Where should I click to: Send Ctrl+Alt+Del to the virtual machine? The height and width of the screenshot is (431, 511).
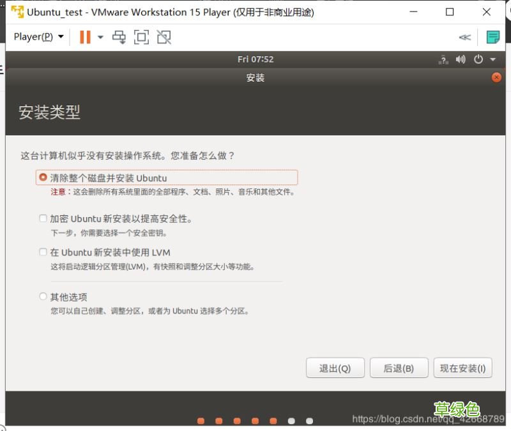(x=119, y=37)
